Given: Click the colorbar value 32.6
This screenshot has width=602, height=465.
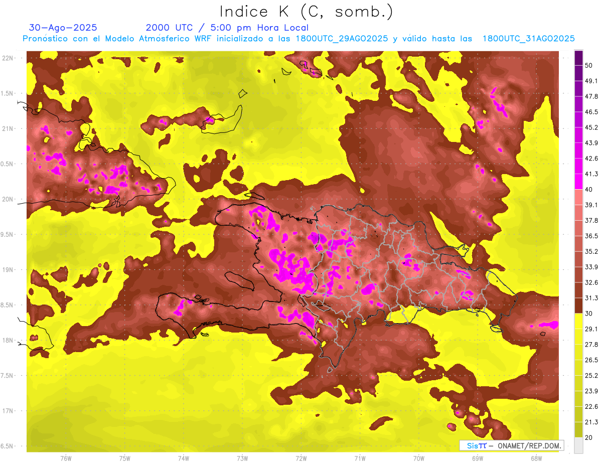Looking at the screenshot, I should 591,282.
